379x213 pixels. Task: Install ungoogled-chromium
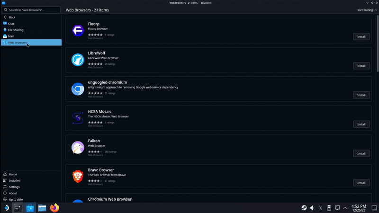[x=361, y=95]
